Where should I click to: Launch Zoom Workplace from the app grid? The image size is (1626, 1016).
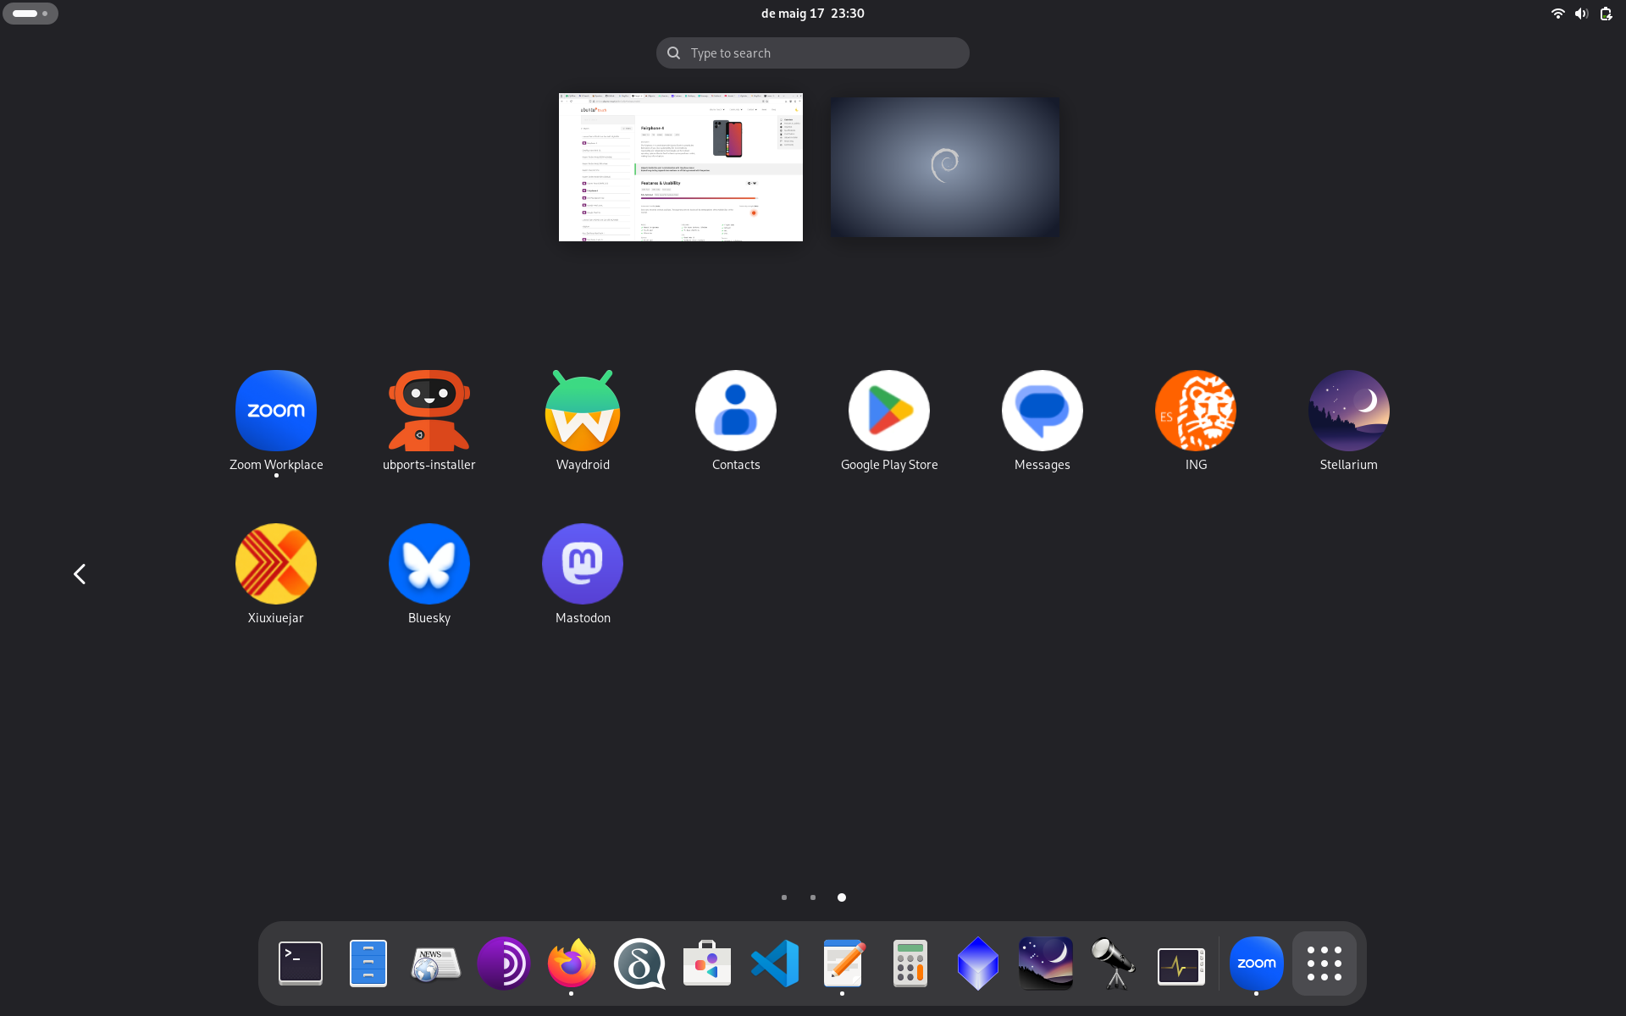tap(276, 421)
